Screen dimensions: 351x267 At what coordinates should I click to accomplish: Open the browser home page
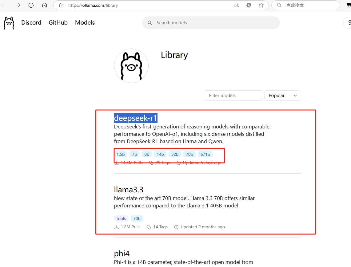click(45, 5)
